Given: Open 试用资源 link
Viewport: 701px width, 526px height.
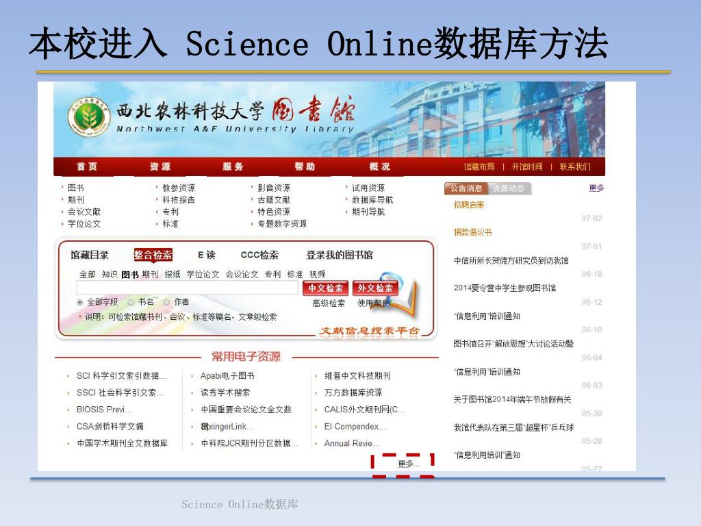Looking at the screenshot, I should [x=368, y=188].
